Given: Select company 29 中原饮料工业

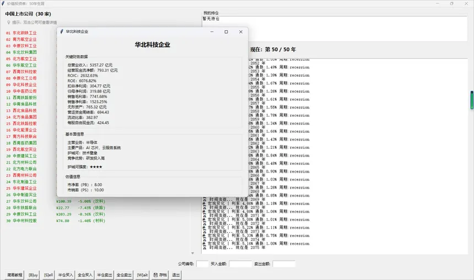Looking at the screenshot, I should (21, 214).
